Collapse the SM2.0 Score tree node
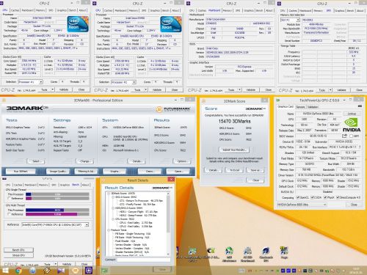 113,197
